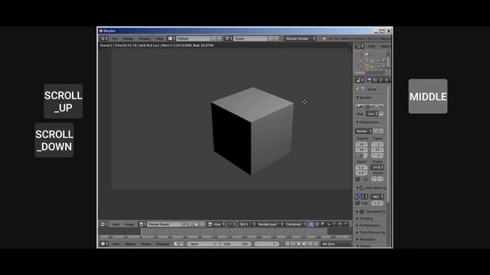Toggle the Full Sample checkbox

pos(358,203)
